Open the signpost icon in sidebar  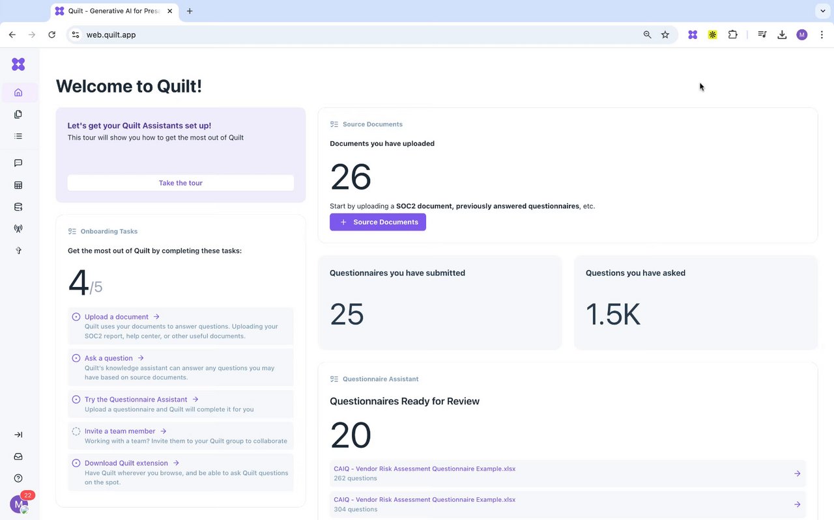click(18, 251)
